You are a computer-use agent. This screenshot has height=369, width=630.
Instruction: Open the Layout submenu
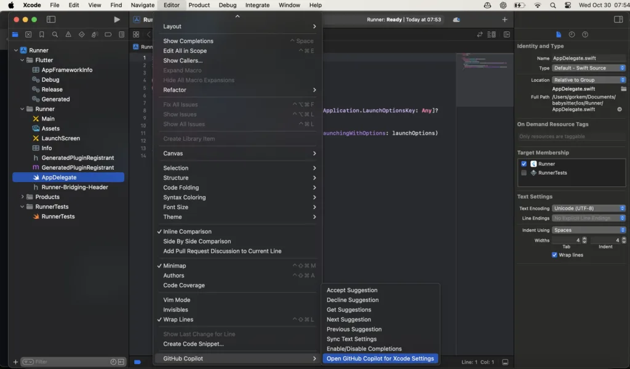click(239, 26)
